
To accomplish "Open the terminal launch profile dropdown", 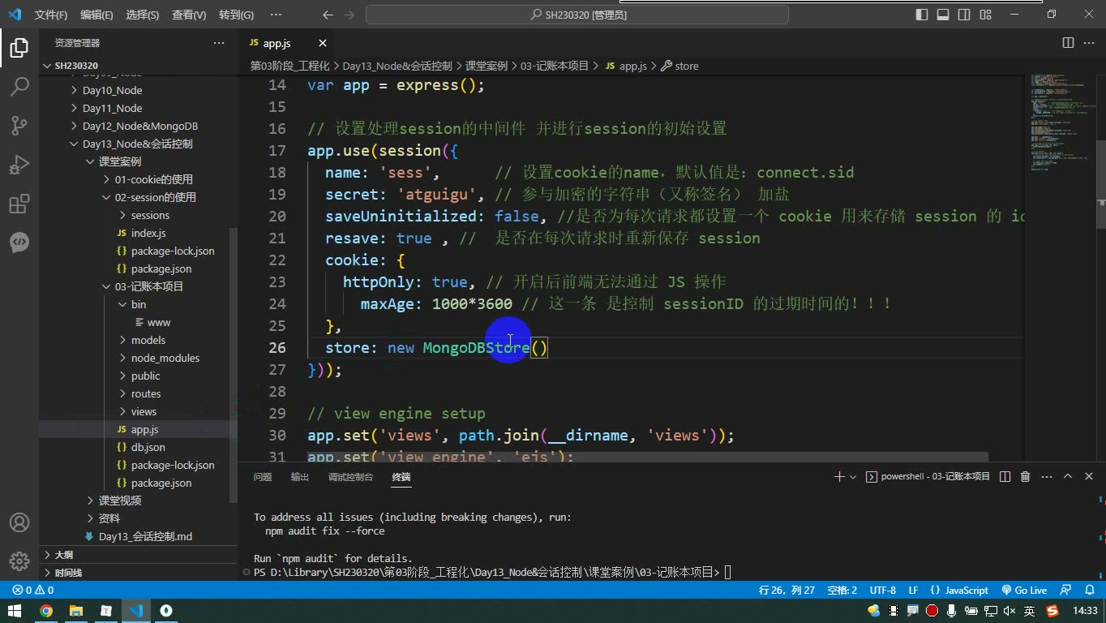I will [x=853, y=477].
